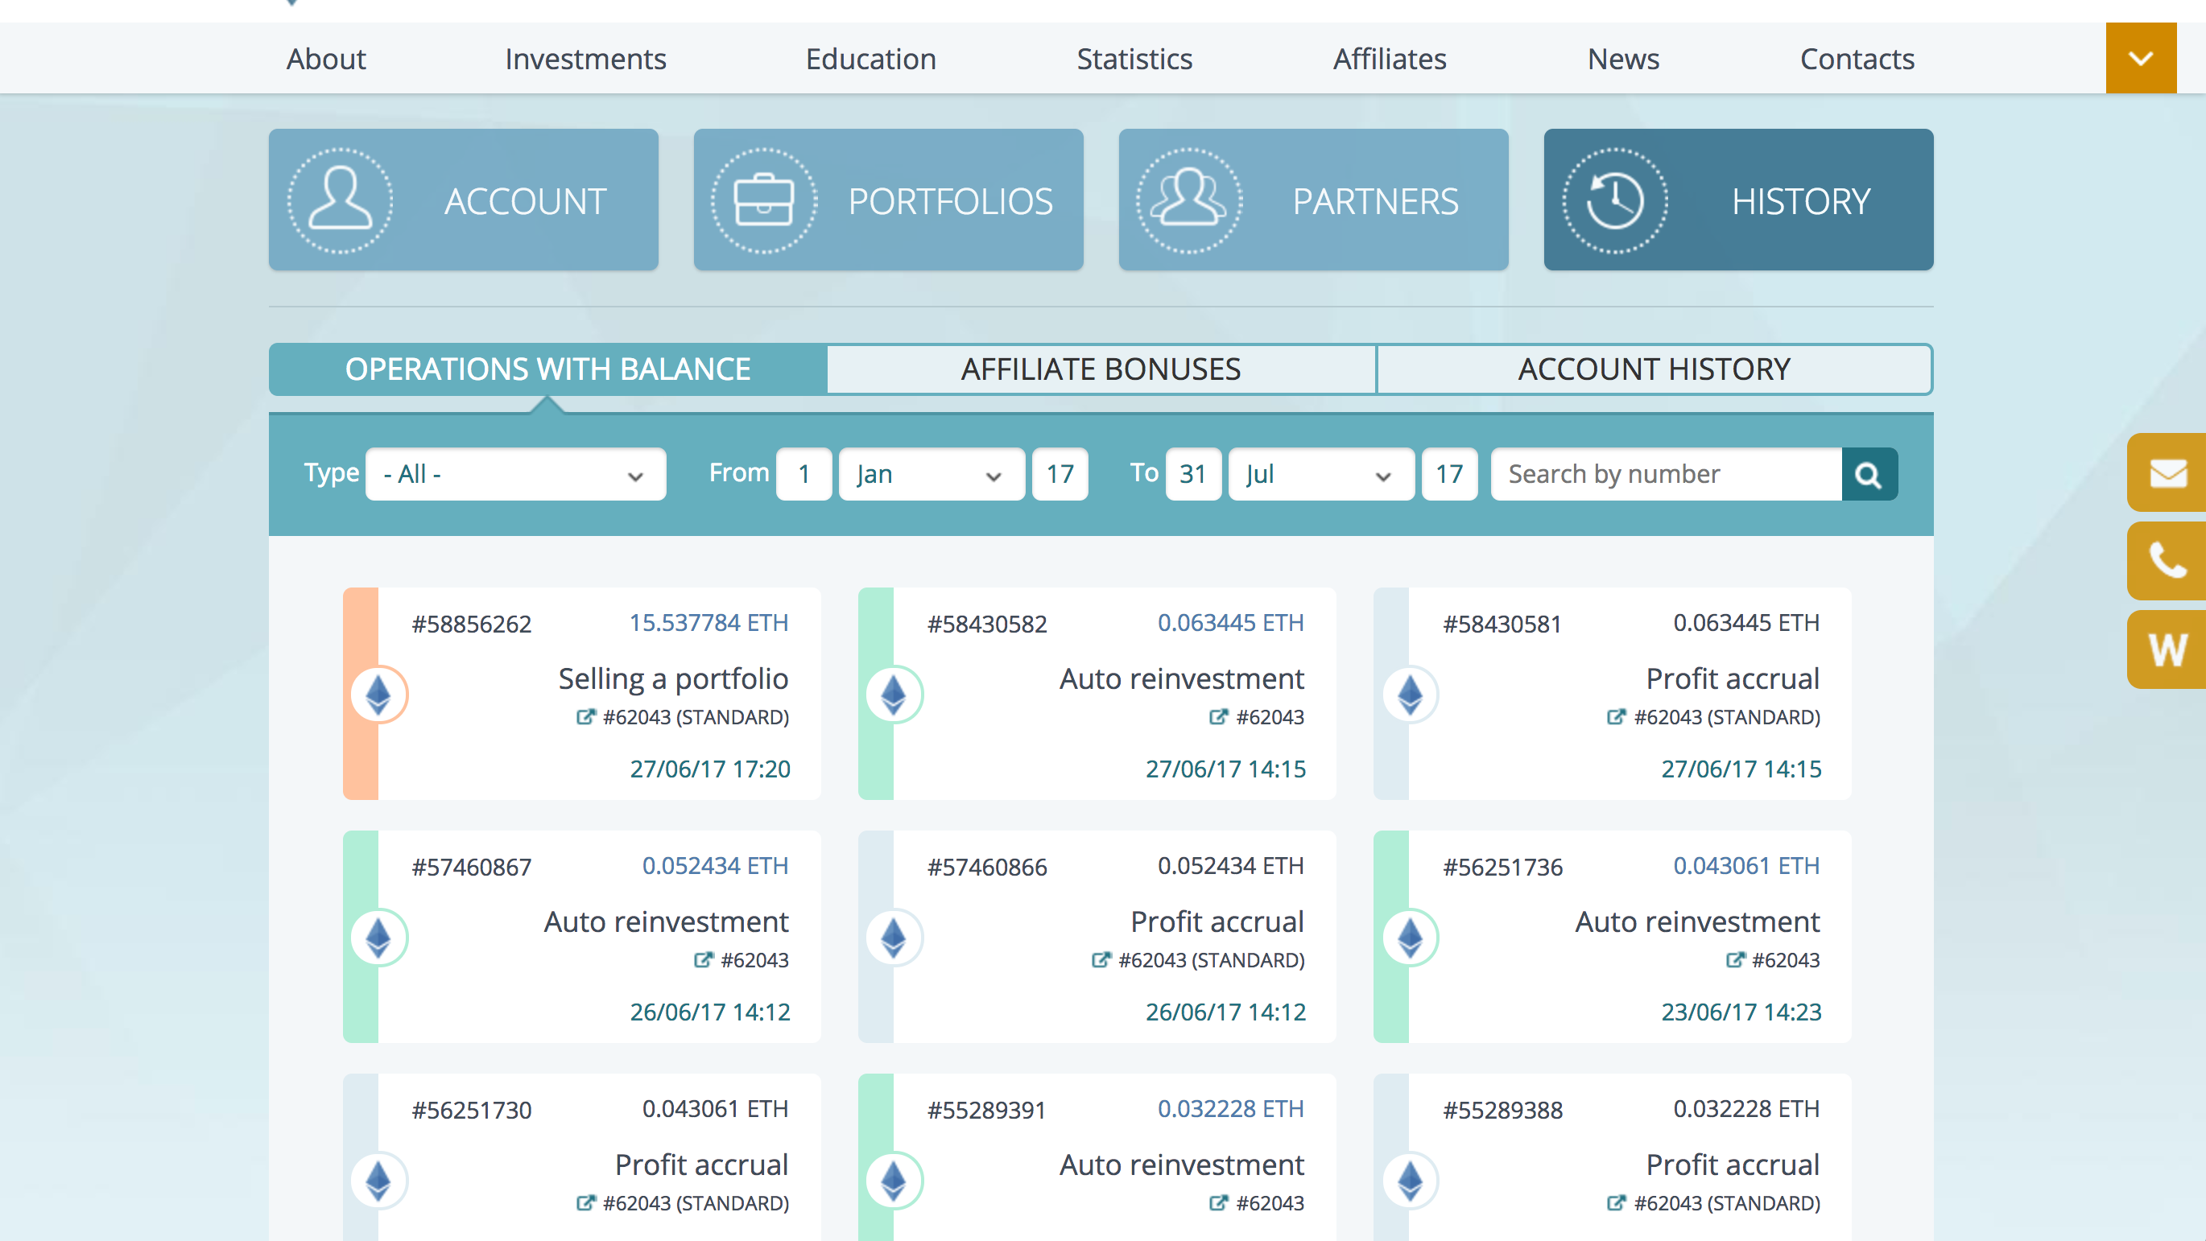Click the amount 0.043061 ETH on #56251736
This screenshot has height=1241, width=2206.
tap(1747, 865)
